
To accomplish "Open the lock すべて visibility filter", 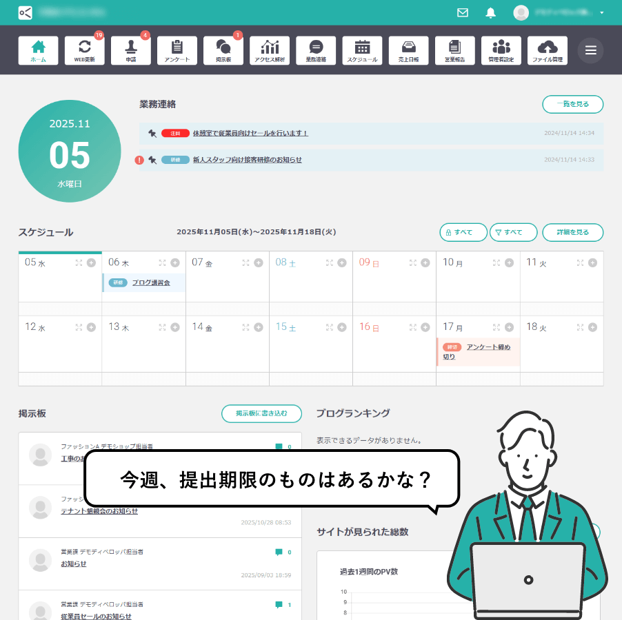I will [463, 233].
